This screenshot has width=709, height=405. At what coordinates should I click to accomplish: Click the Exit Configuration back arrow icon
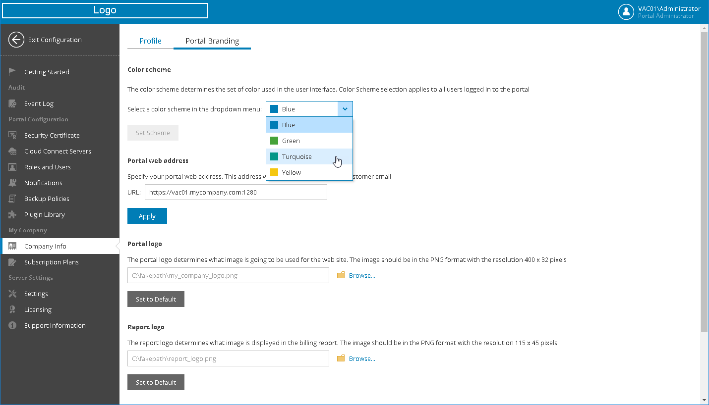tap(16, 40)
